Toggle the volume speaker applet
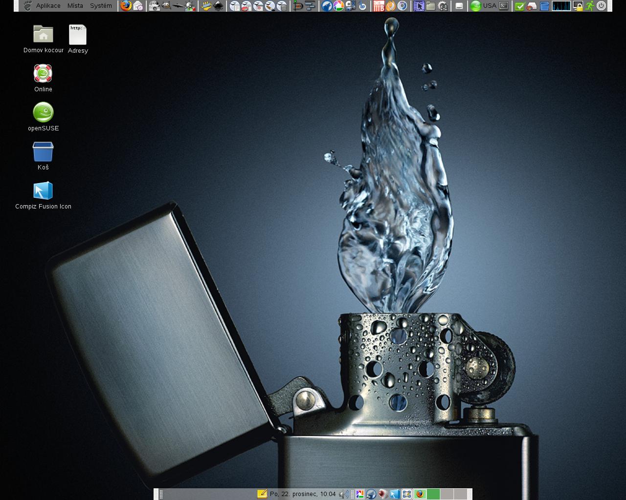Screen dimensions: 626x500 343,494
